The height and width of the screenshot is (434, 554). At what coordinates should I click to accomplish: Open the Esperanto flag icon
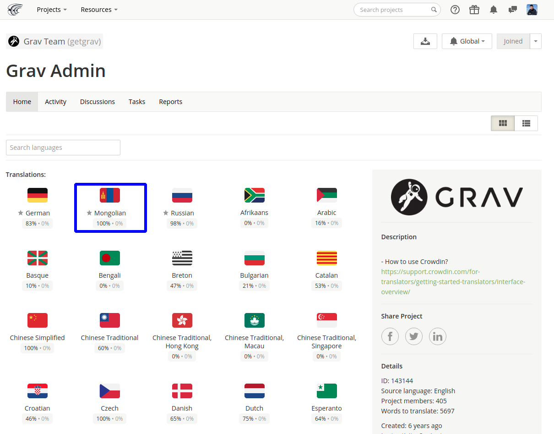coord(327,391)
